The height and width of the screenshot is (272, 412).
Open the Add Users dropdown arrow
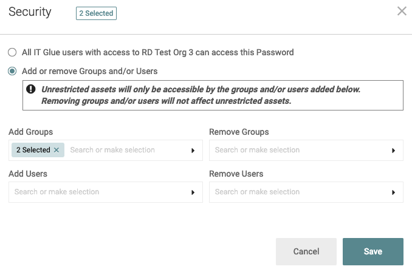pyautogui.click(x=193, y=192)
